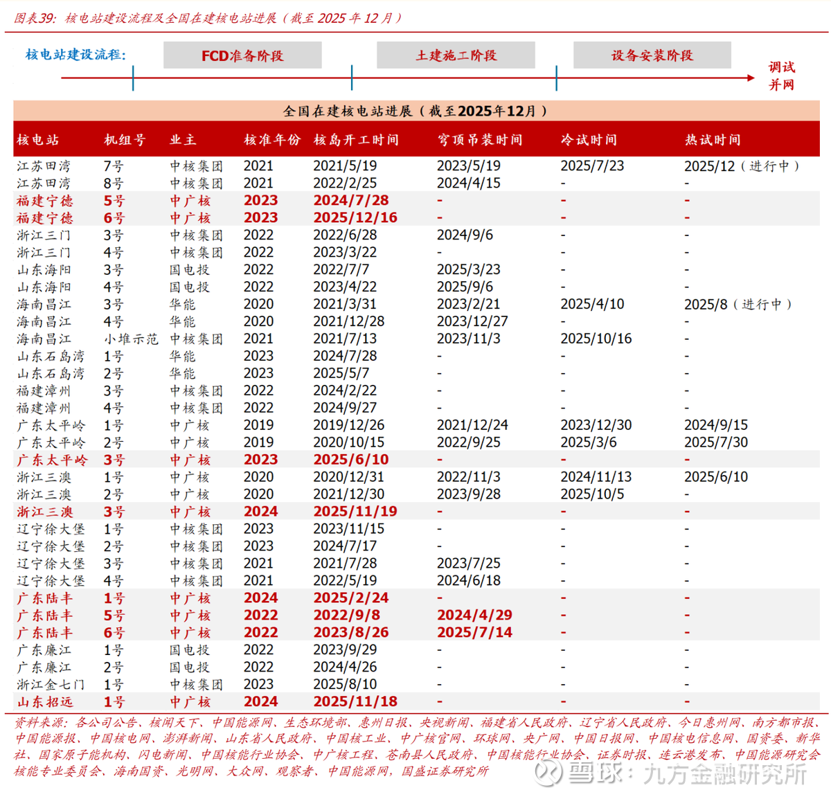Click the 热试时间 column header
831x799 pixels.
click(x=713, y=140)
